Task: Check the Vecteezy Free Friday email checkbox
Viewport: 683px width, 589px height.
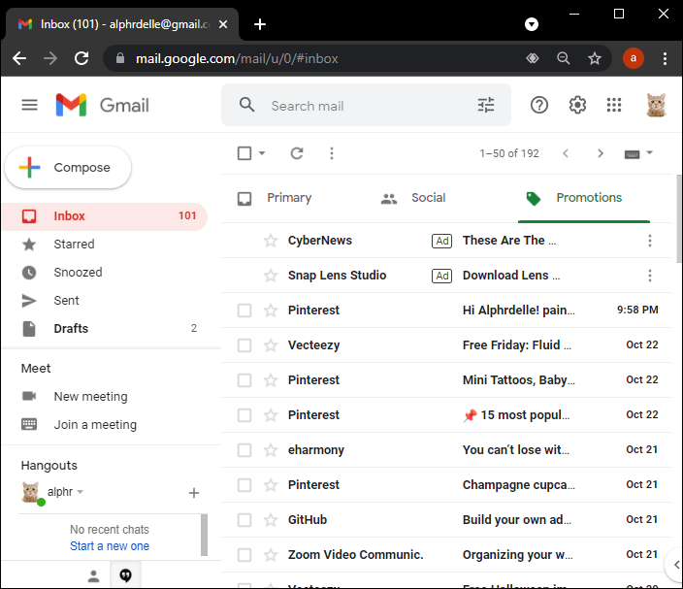Action: (244, 345)
